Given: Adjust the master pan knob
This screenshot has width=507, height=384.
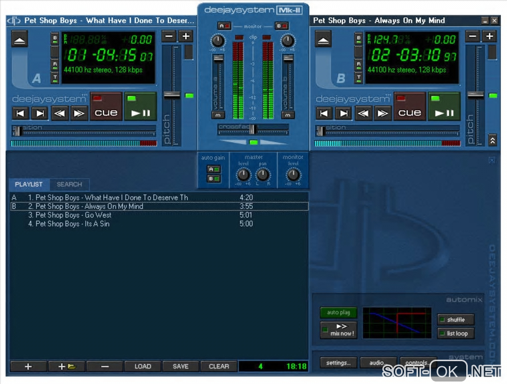Looking at the screenshot, I should coord(262,175).
